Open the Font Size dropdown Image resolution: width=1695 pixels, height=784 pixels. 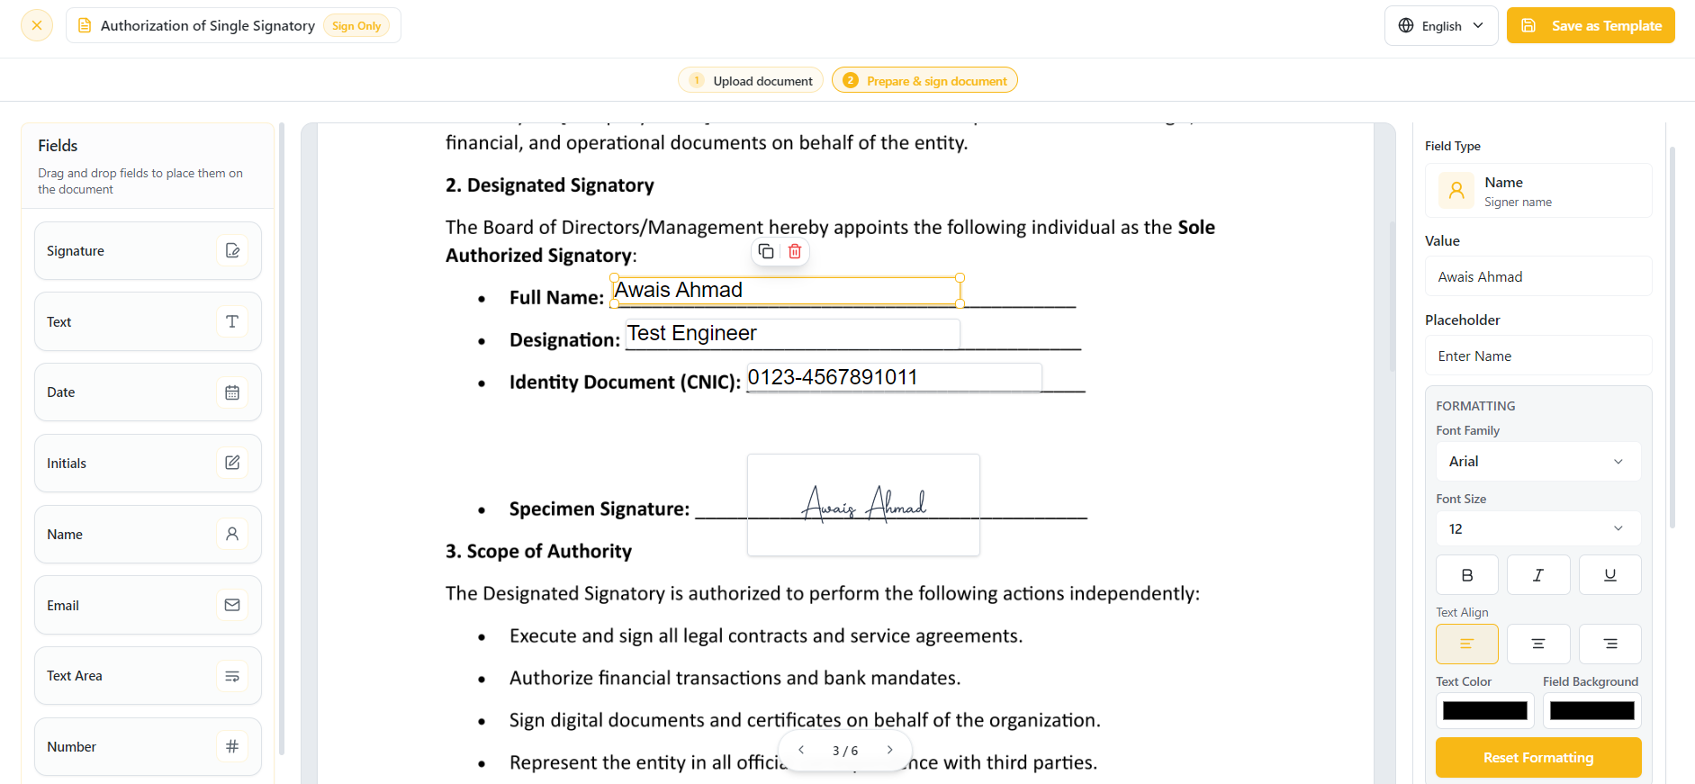1538,528
